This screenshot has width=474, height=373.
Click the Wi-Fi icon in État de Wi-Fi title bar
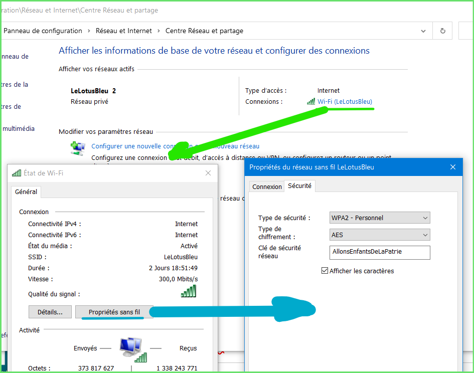16,173
